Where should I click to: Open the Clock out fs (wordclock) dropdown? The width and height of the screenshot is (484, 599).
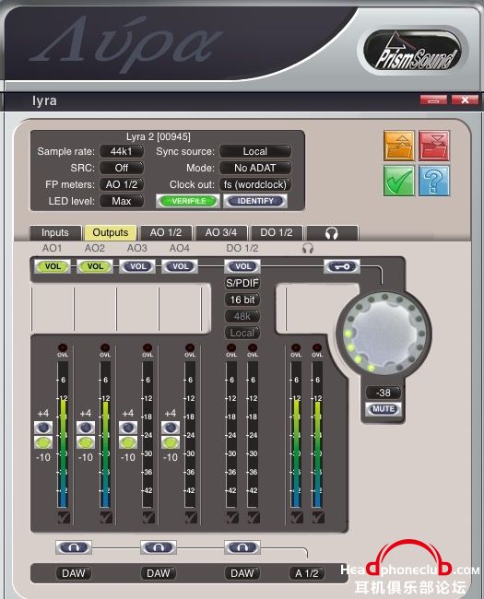[x=255, y=184]
